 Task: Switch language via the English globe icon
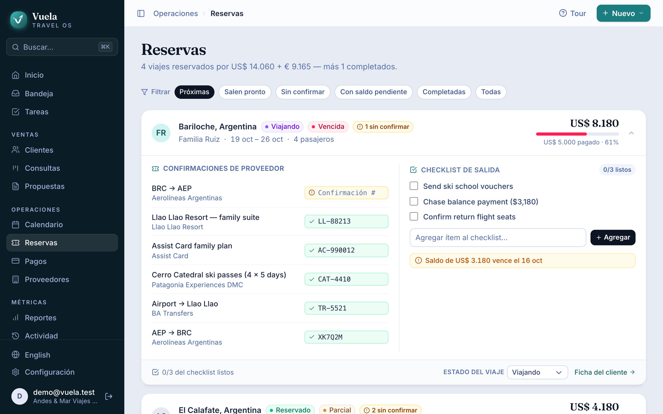click(16, 354)
